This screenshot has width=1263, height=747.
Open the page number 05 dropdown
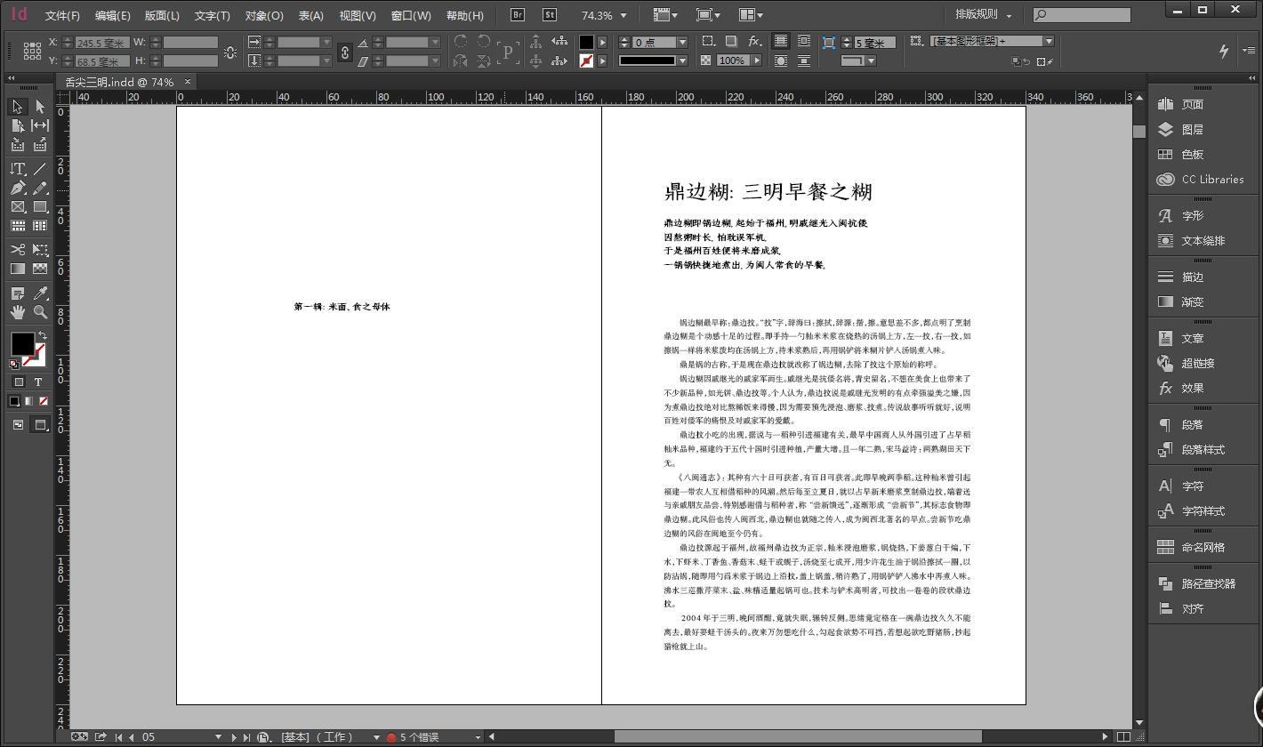pyautogui.click(x=218, y=737)
